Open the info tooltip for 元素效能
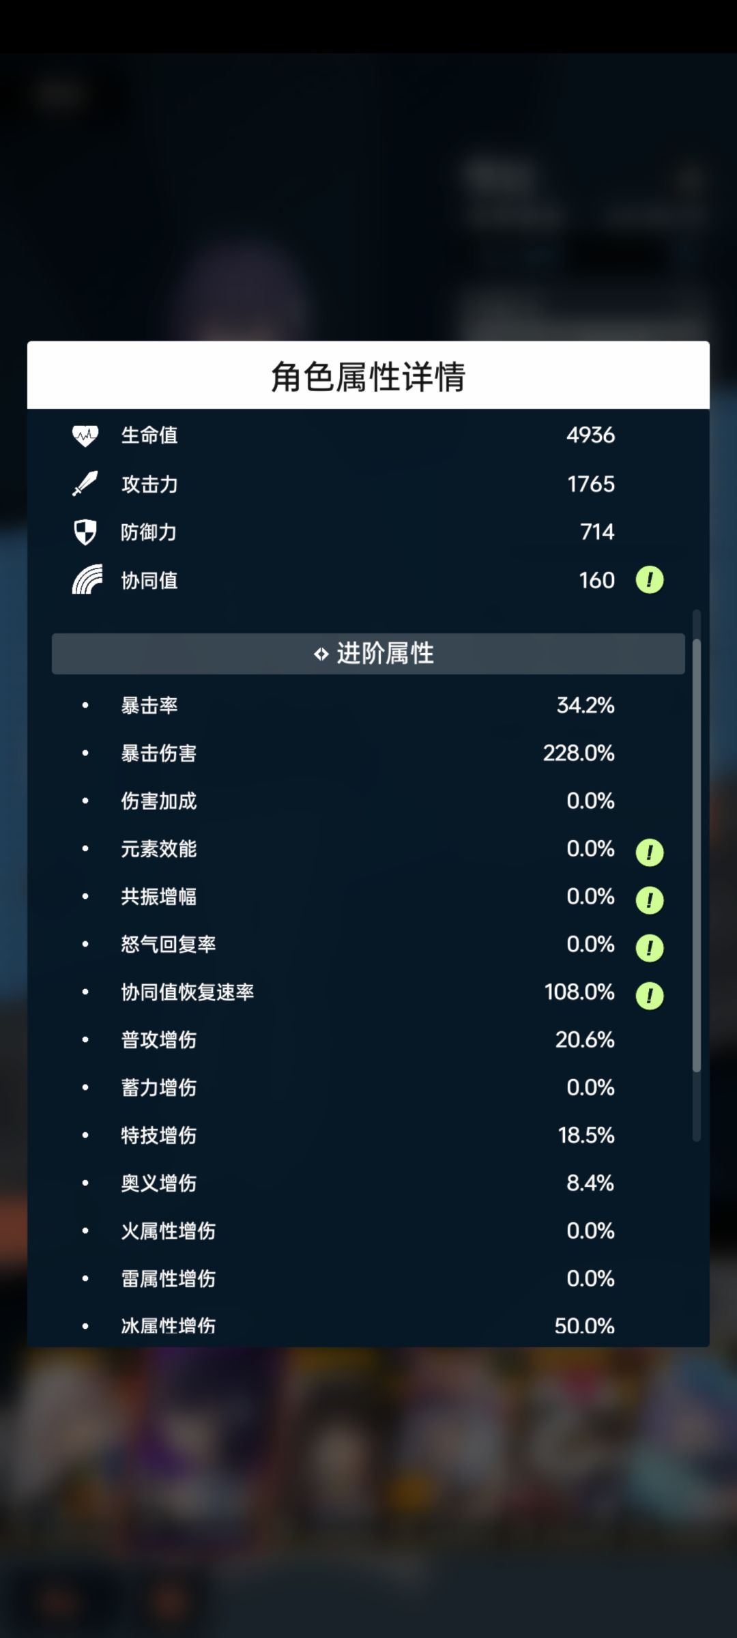This screenshot has height=1638, width=737. point(649,852)
